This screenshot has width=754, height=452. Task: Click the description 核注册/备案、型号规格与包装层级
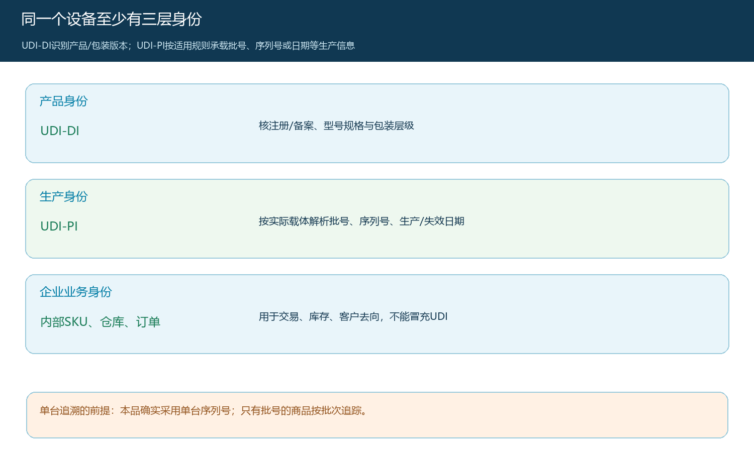[x=336, y=126]
